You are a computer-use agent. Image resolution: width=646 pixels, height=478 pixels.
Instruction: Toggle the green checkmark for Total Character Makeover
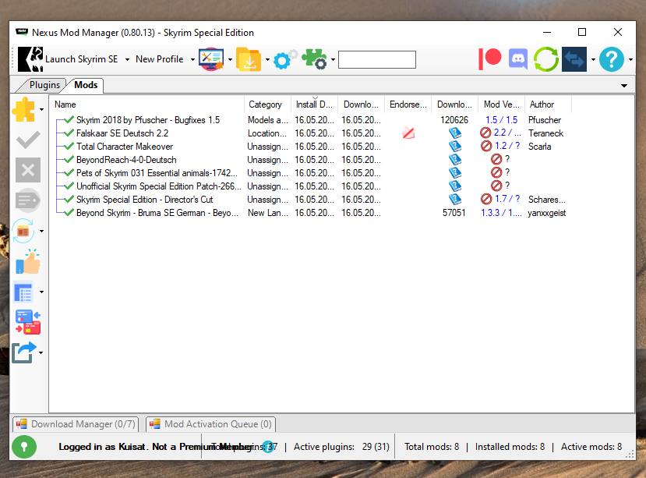(x=69, y=147)
